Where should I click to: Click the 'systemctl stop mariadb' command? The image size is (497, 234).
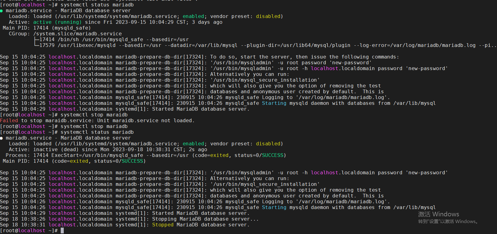coord(94,126)
